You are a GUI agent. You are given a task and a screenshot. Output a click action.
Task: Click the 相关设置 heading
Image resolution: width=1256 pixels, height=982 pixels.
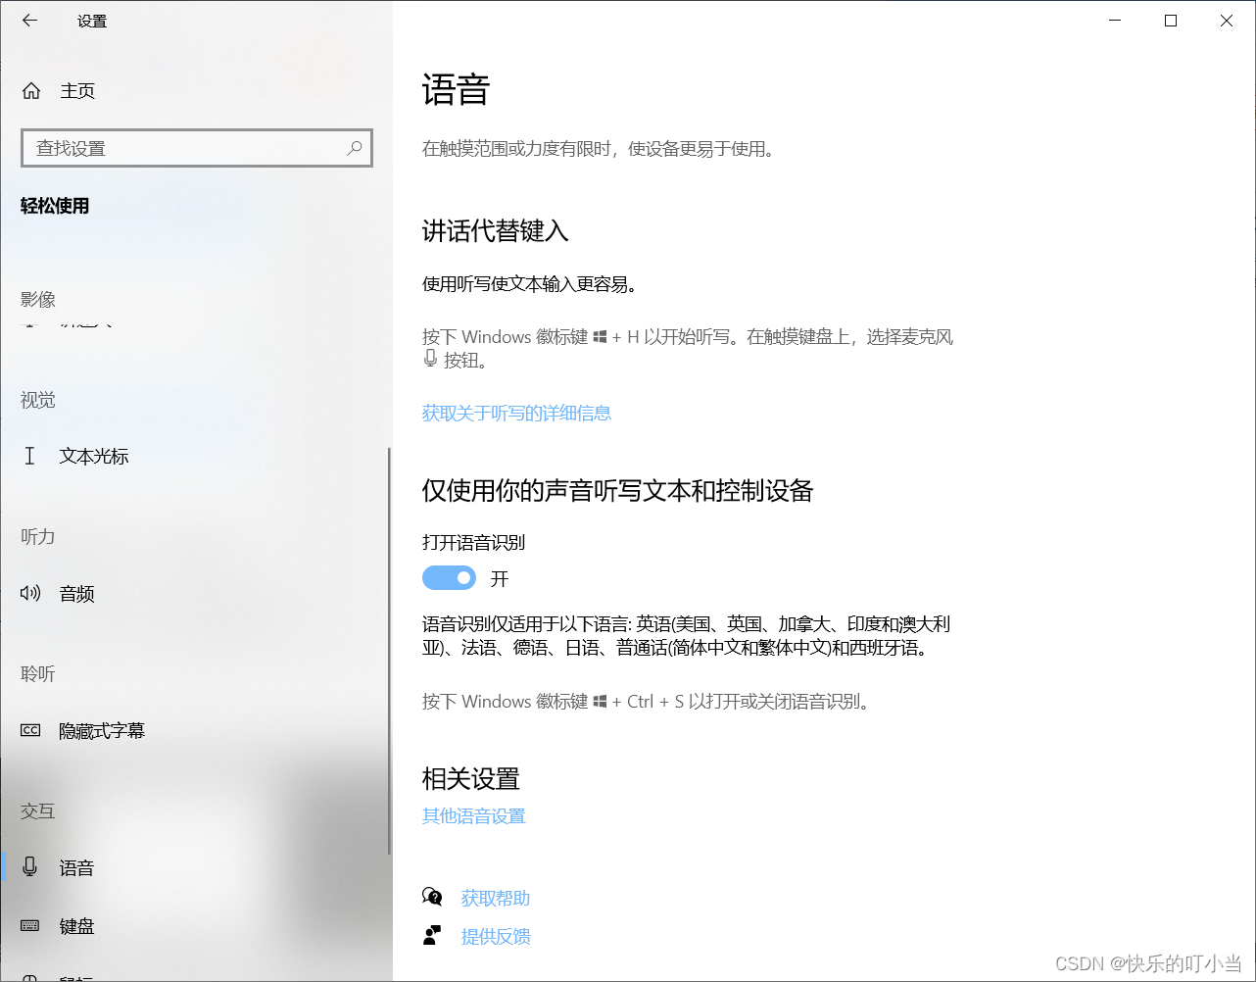coord(471,779)
